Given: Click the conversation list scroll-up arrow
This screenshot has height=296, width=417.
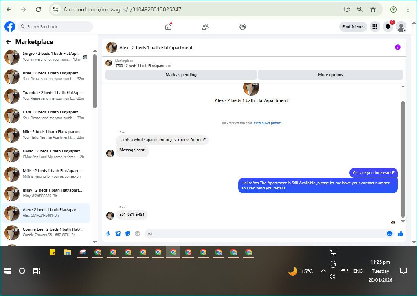Looking at the screenshot, I should 94,51.
